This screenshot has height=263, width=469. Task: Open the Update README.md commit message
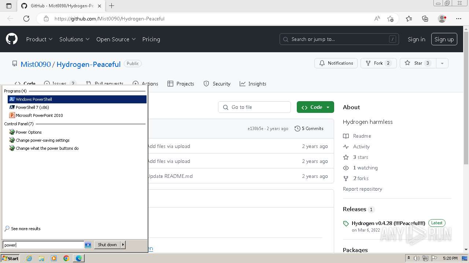[x=170, y=176]
